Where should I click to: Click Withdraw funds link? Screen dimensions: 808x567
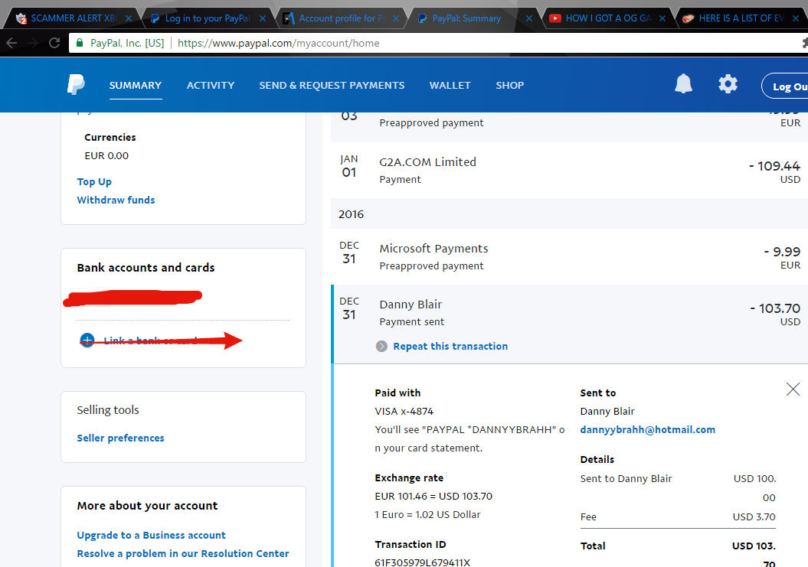pyautogui.click(x=116, y=200)
